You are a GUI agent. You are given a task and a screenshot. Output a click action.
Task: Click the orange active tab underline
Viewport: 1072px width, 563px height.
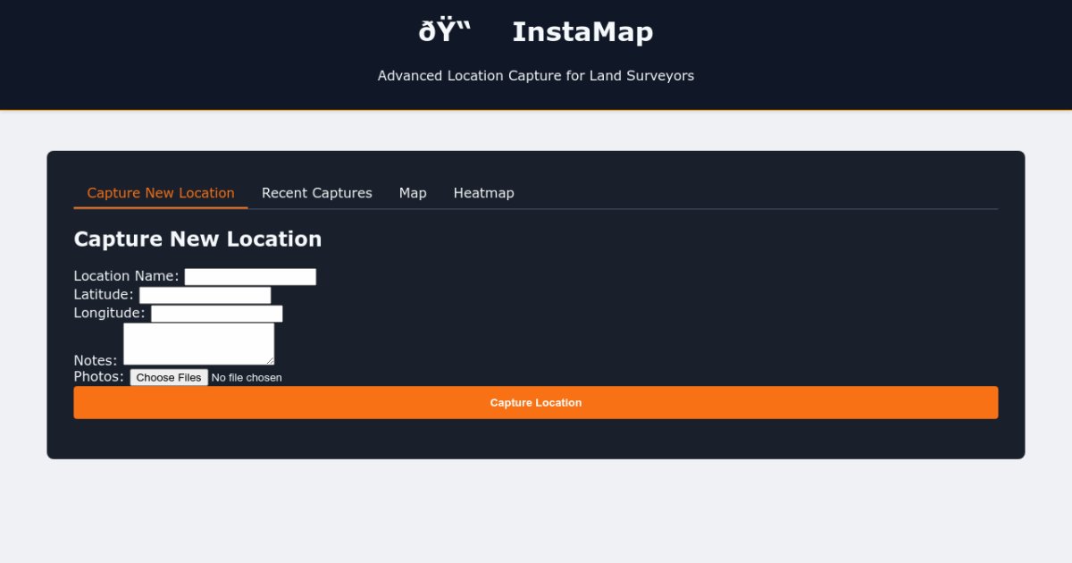click(159, 207)
